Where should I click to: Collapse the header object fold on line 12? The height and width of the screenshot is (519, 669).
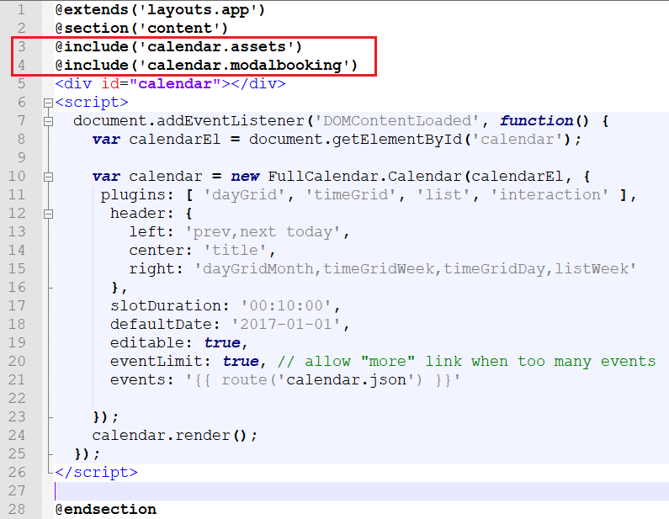[48, 214]
